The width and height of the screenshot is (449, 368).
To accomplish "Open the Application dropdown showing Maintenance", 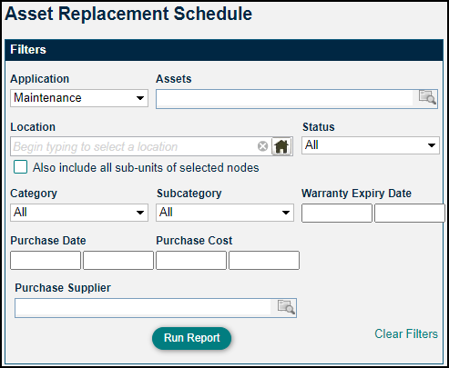I will [x=79, y=98].
